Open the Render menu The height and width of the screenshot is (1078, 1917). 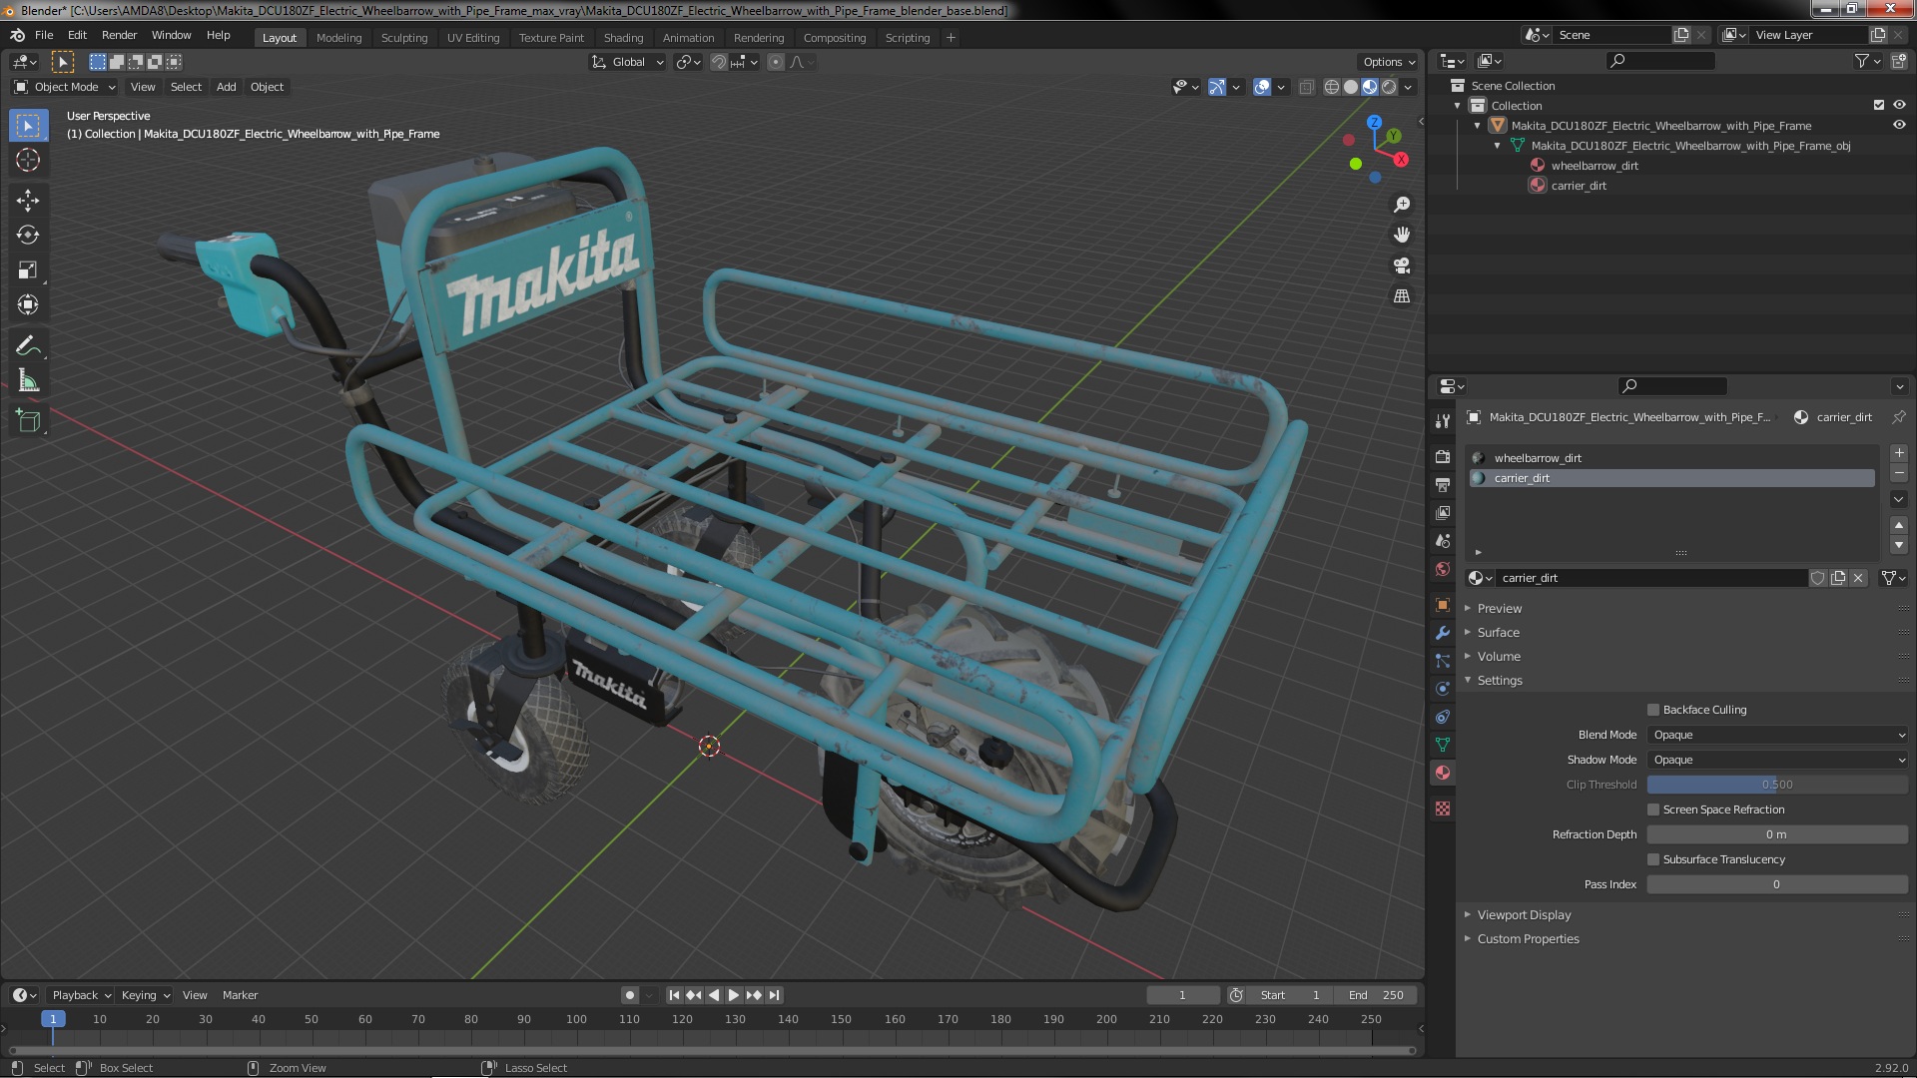[x=119, y=35]
